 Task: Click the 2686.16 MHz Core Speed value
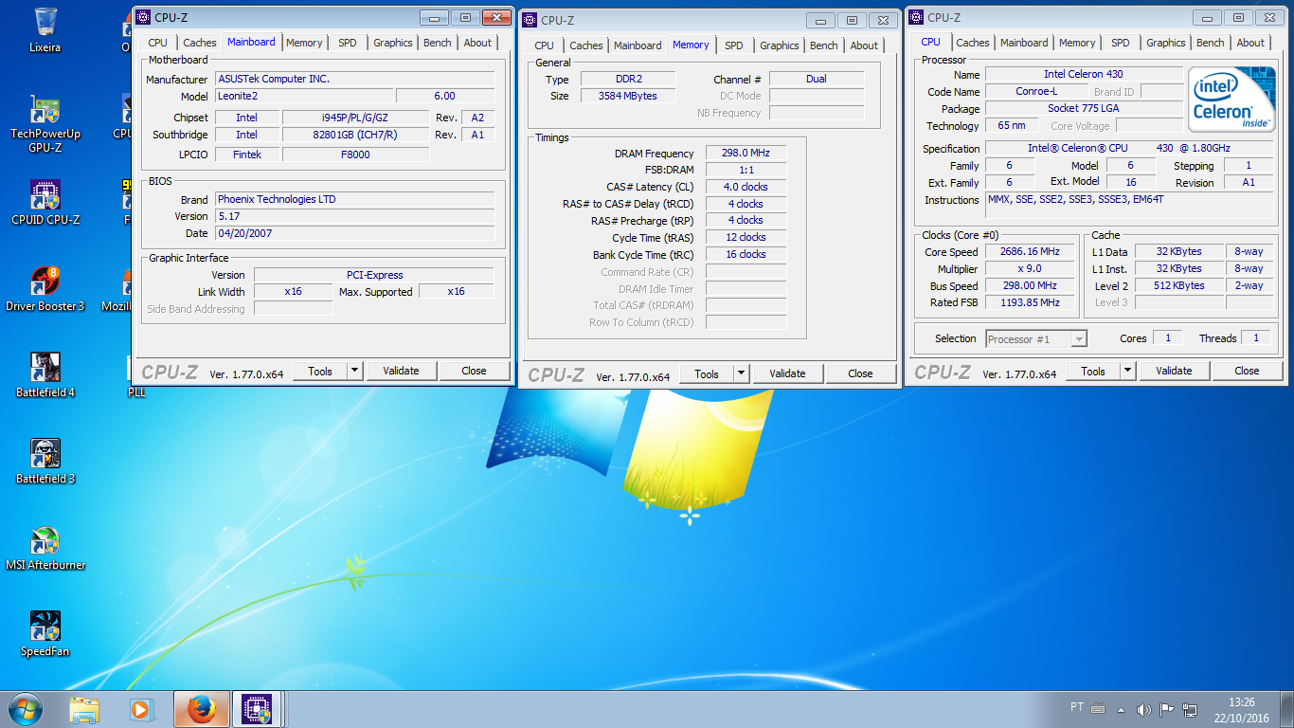point(1029,251)
